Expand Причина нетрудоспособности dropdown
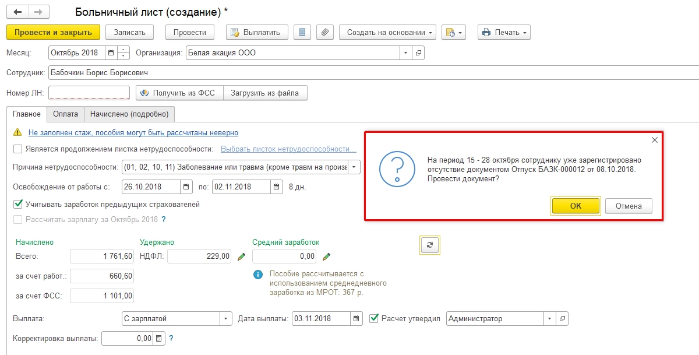The image size is (699, 355). pyautogui.click(x=354, y=167)
